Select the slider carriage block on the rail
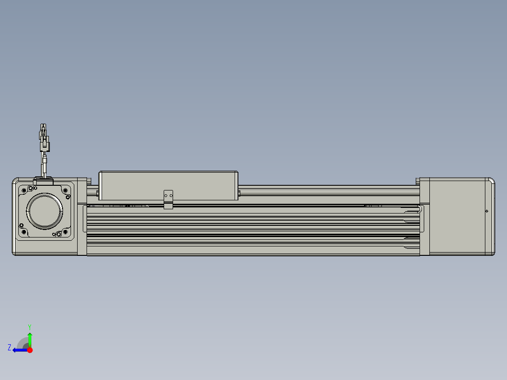The height and width of the screenshot is (380, 507). 168,186
